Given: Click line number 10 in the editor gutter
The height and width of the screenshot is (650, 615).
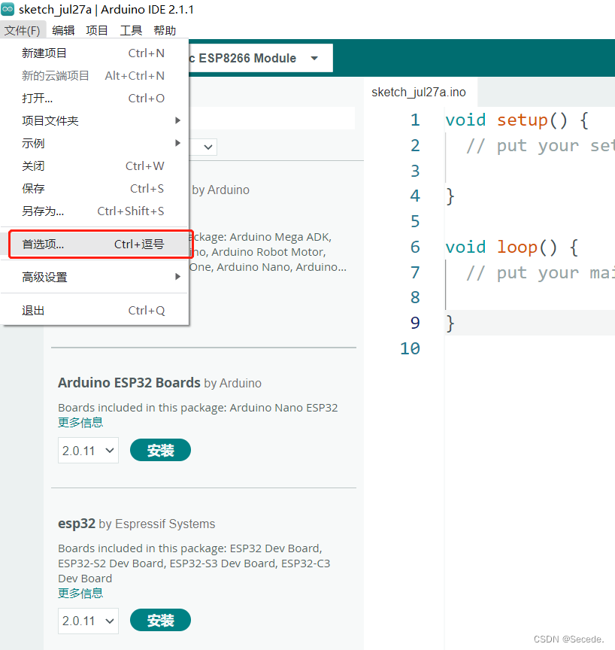Looking at the screenshot, I should (410, 348).
